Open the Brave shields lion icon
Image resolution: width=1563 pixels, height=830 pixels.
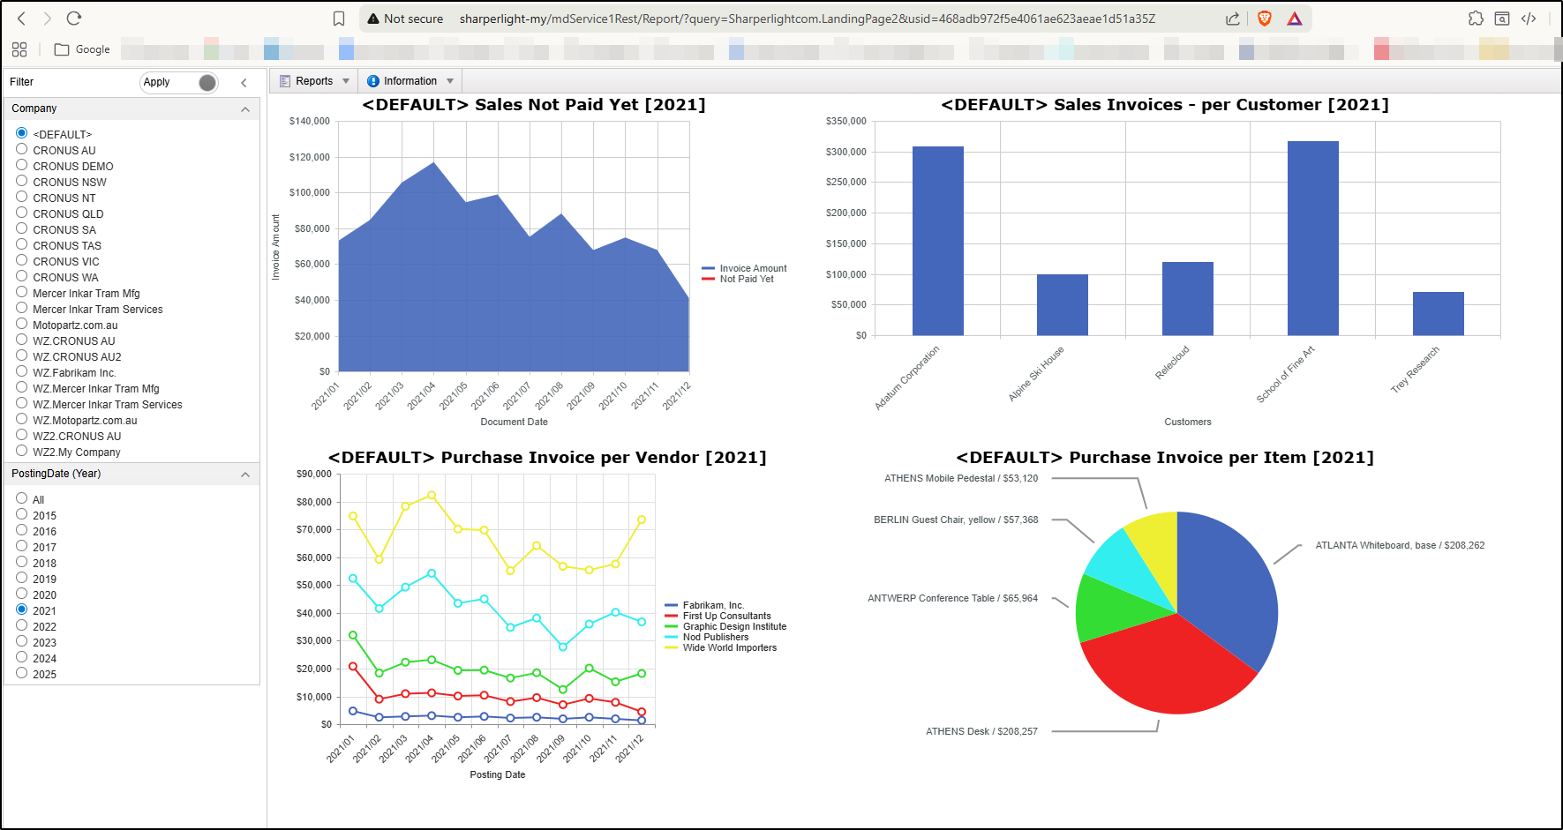click(x=1265, y=19)
